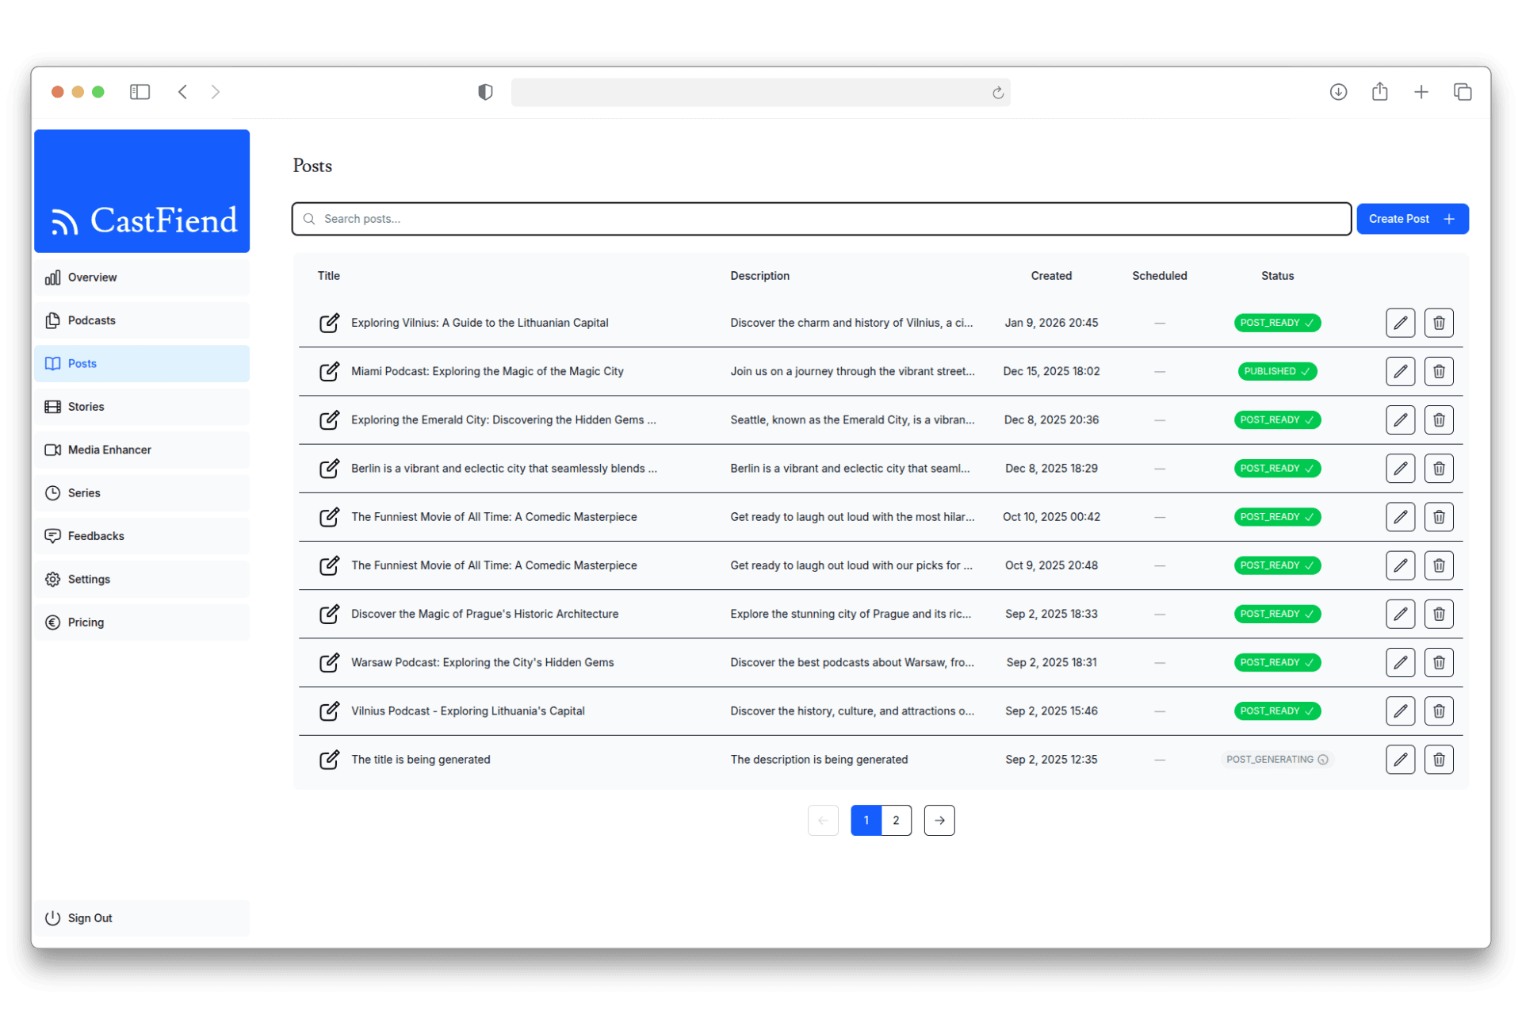Open 'Exploring the Emerald City' post title
This screenshot has height=1015, width=1522.
click(503, 419)
